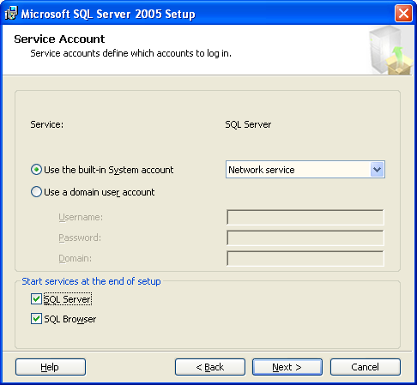Uncheck the SQL Server startup checkbox
The height and width of the screenshot is (385, 417).
(x=36, y=299)
